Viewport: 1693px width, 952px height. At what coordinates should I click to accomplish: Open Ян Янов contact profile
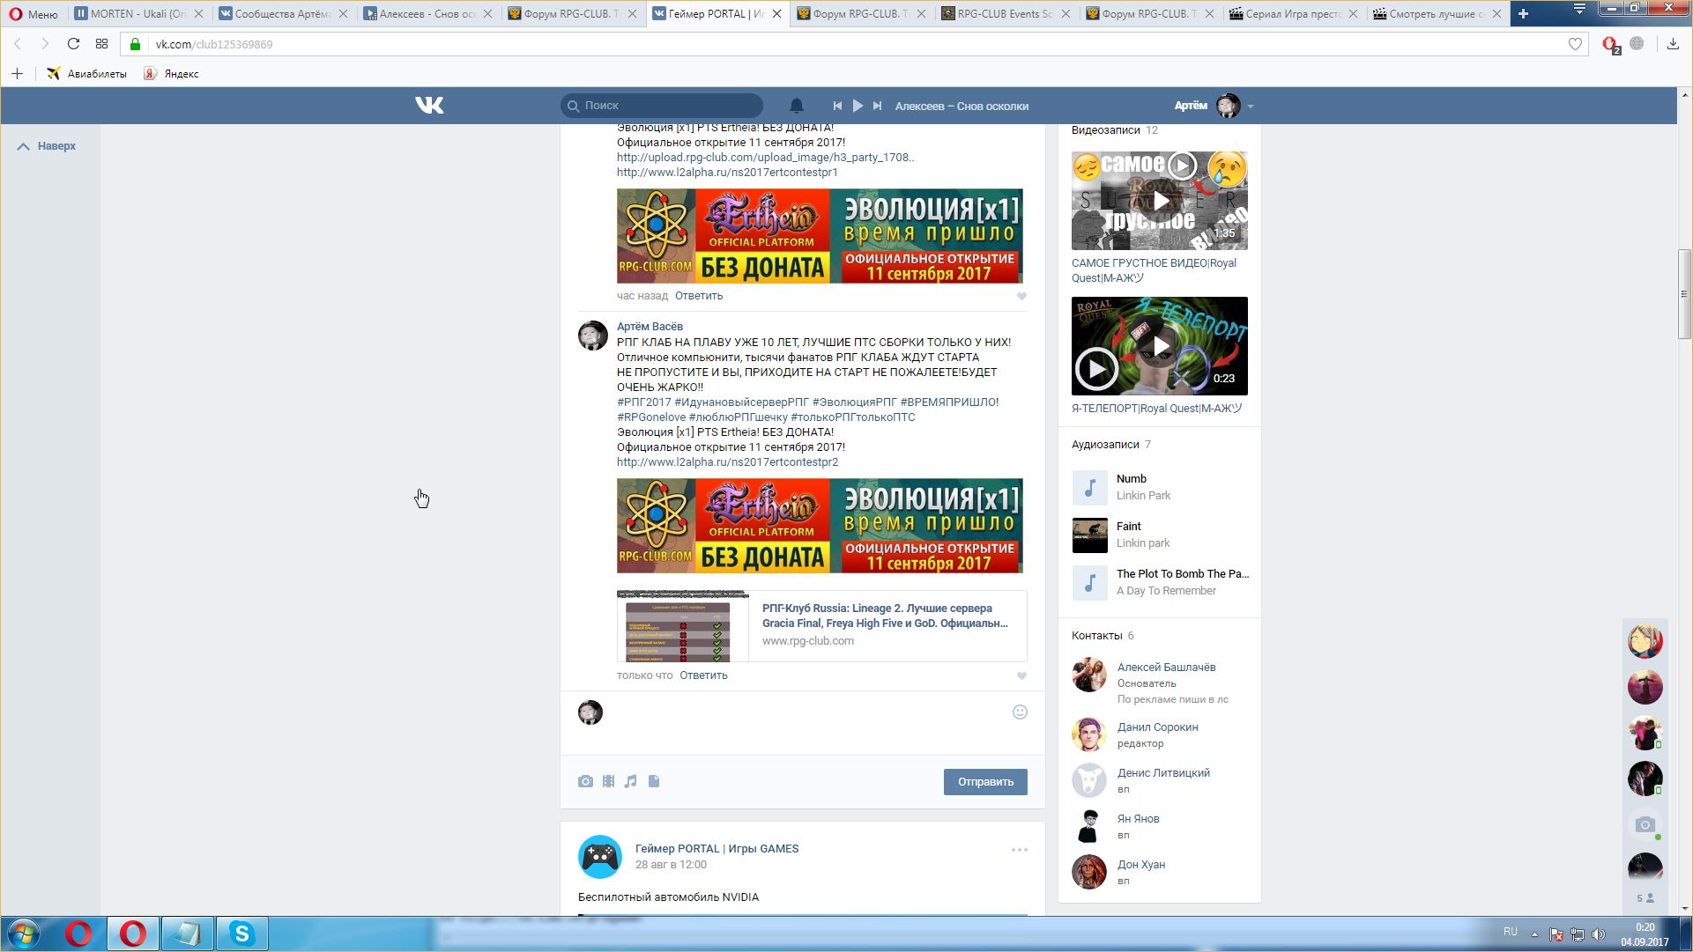click(x=1138, y=819)
